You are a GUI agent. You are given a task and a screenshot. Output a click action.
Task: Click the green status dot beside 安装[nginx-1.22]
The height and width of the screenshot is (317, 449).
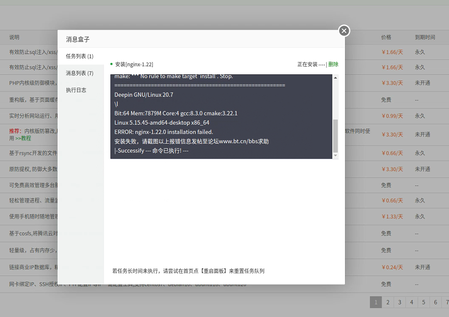[111, 64]
